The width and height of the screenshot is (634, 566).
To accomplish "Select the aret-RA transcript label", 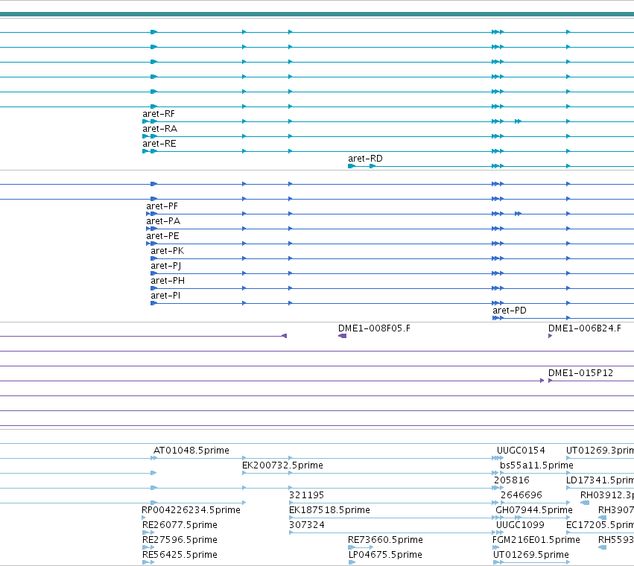I will click(159, 129).
